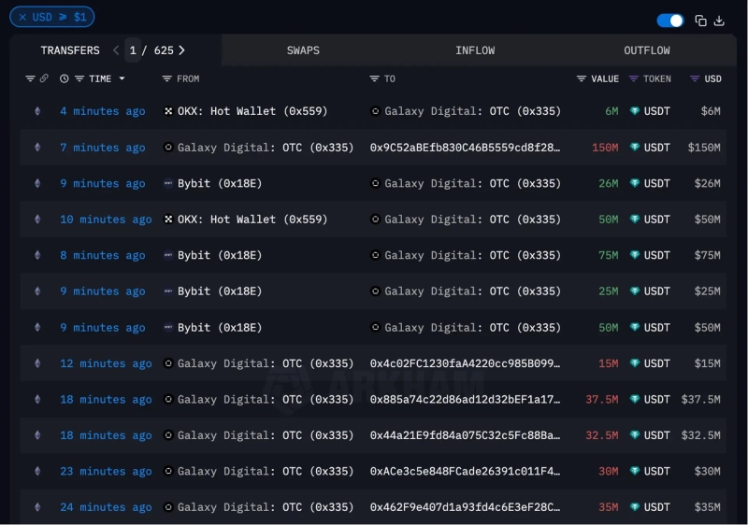Screen dimensions: 748x525
Task: Click the chain filter icon in header
Action: (x=30, y=79)
